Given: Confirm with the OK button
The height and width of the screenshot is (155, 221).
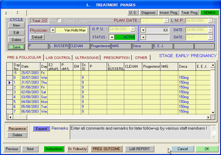Looking at the screenshot, I should point(207,149).
